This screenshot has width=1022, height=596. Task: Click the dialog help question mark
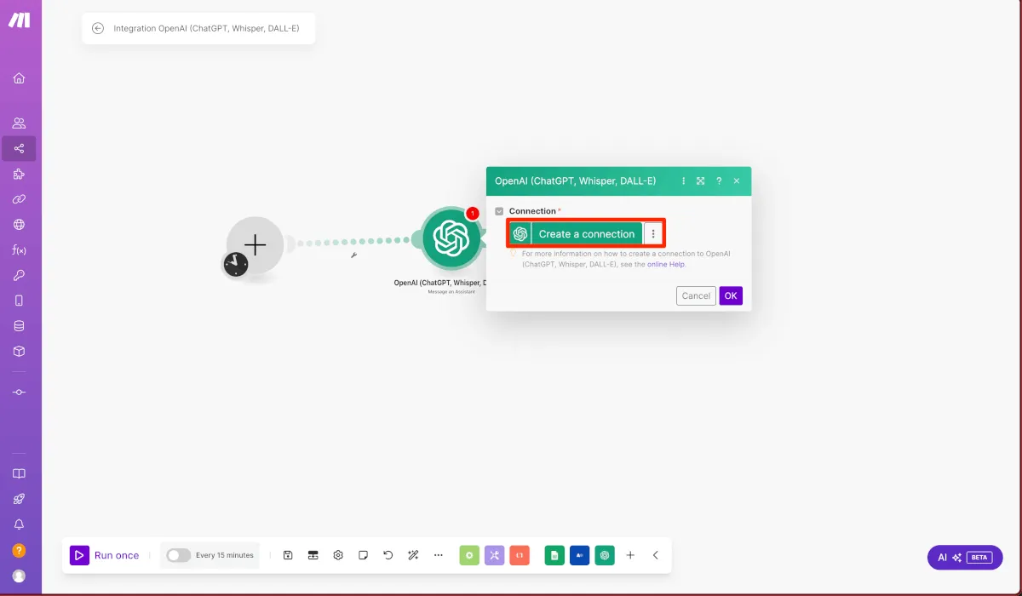click(x=719, y=181)
